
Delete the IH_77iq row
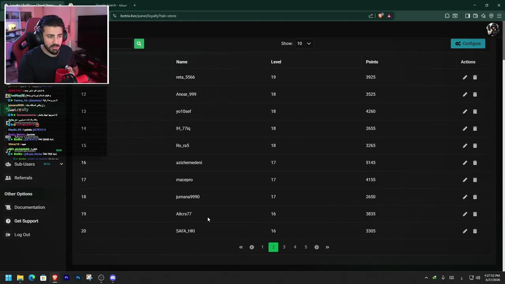tap(475, 129)
